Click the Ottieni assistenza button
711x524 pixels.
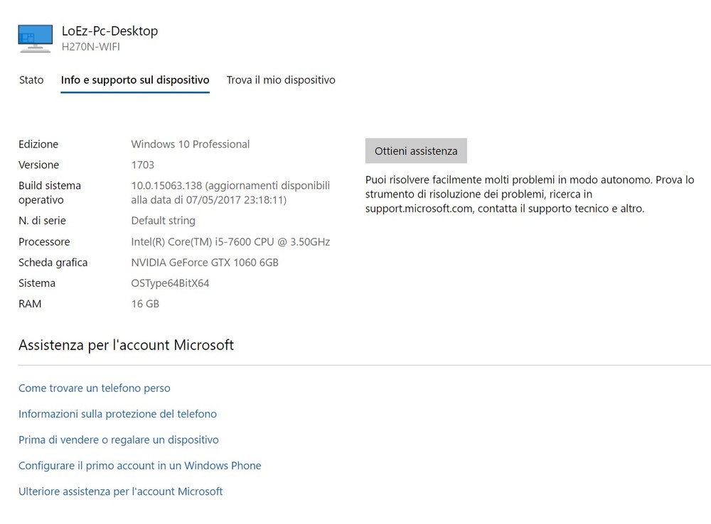pyautogui.click(x=416, y=151)
